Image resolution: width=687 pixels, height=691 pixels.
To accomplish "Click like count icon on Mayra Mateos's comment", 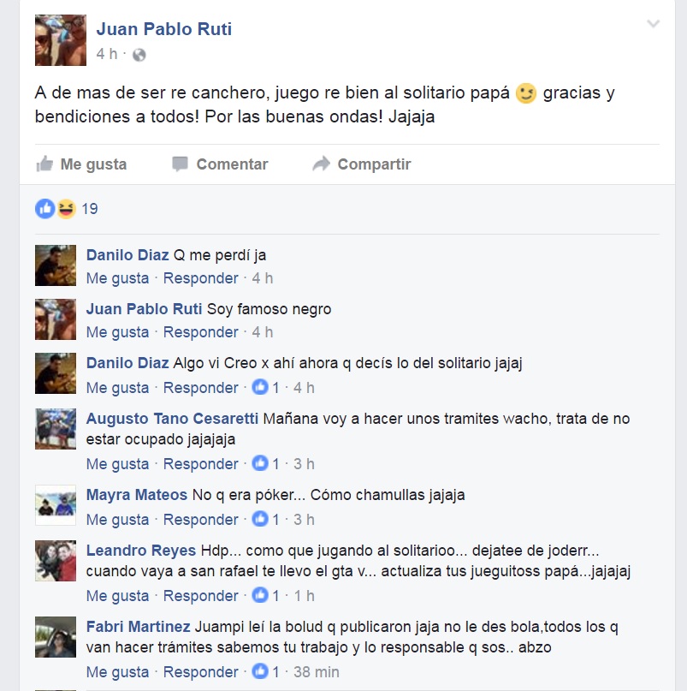I will [x=260, y=519].
